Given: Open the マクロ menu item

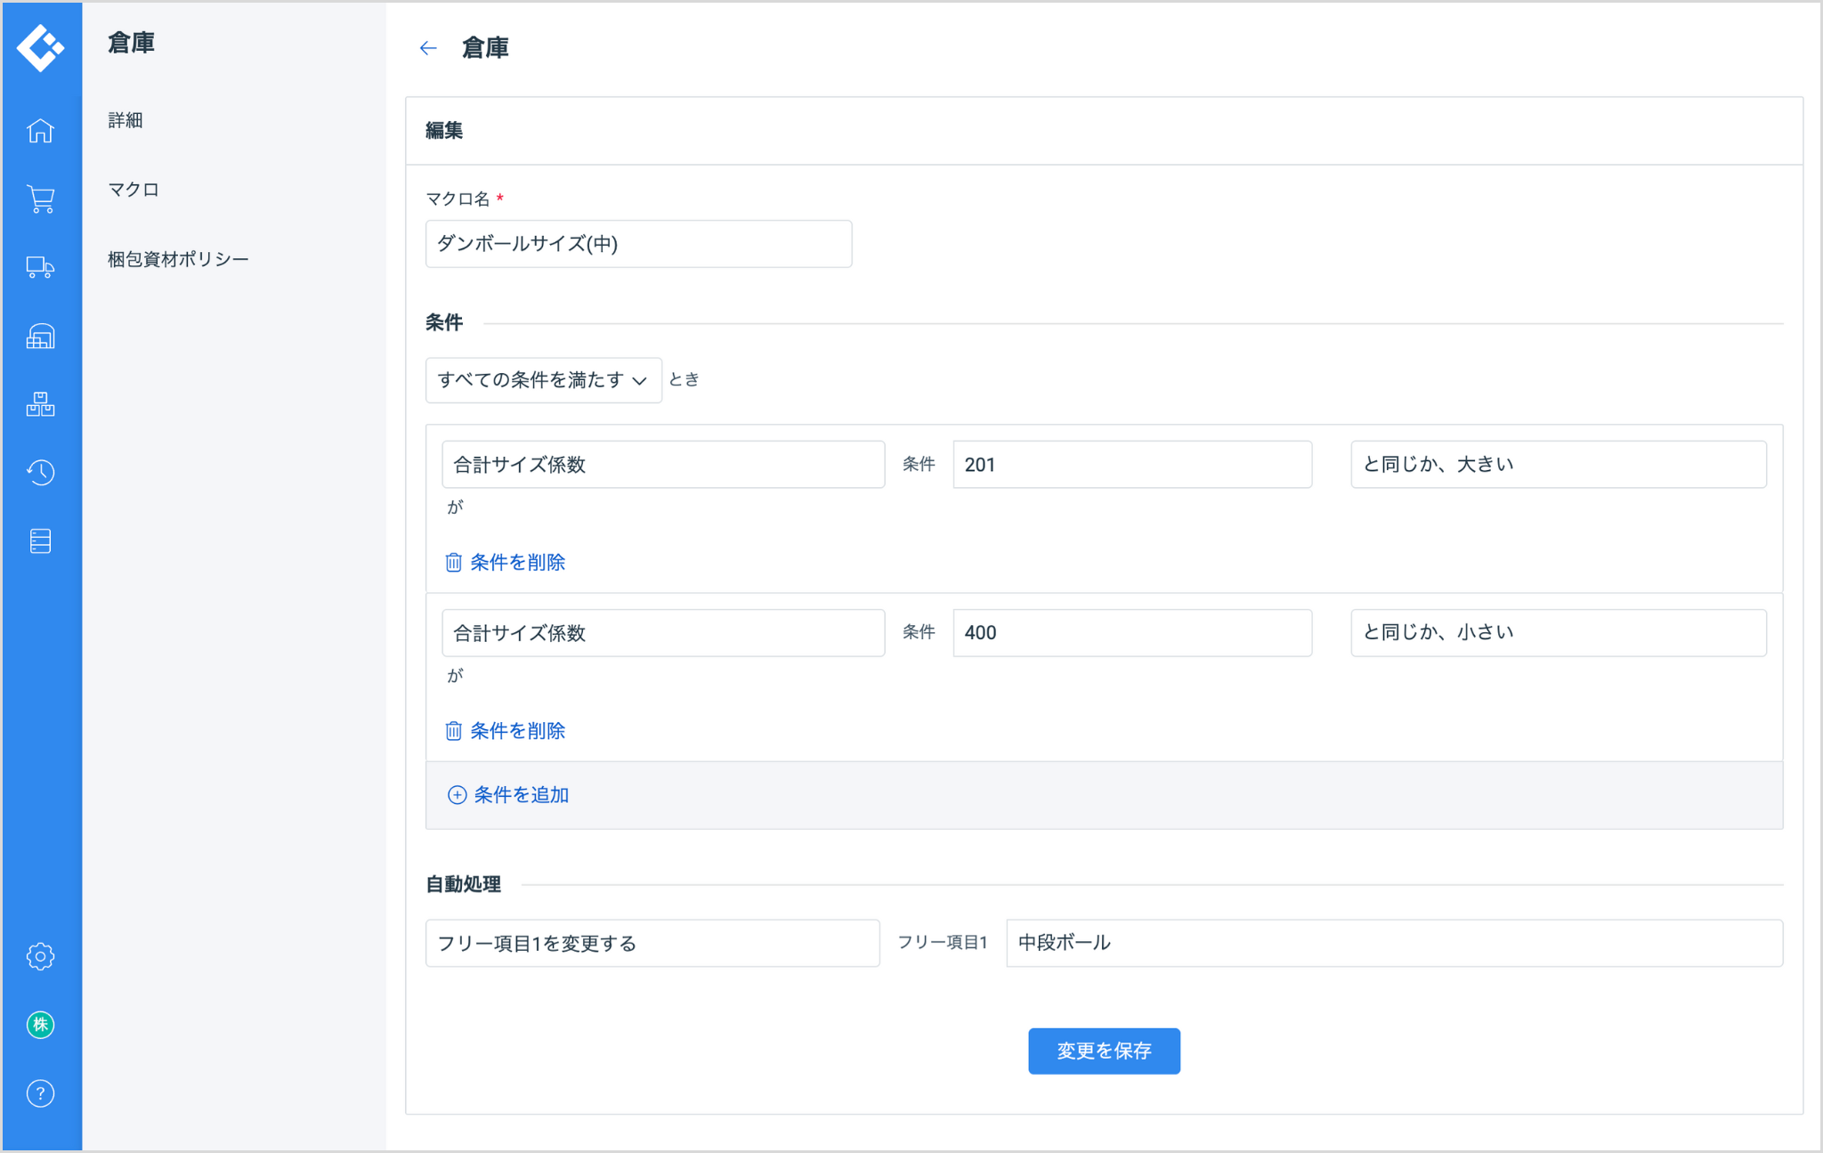Looking at the screenshot, I should 134,190.
